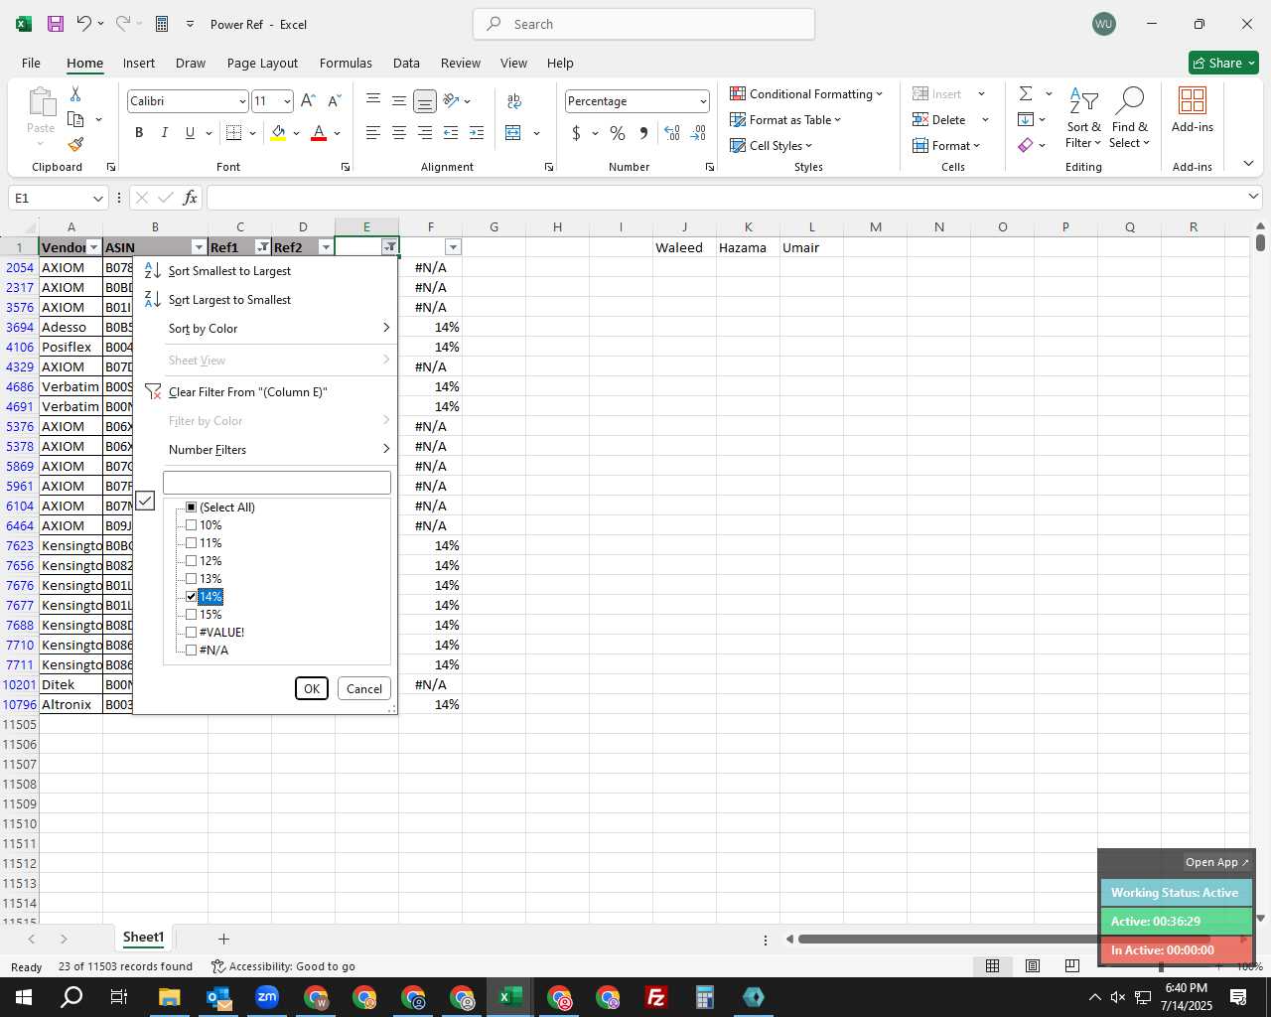This screenshot has width=1271, height=1017.
Task: Open the Data ribbon tab
Action: pyautogui.click(x=406, y=63)
